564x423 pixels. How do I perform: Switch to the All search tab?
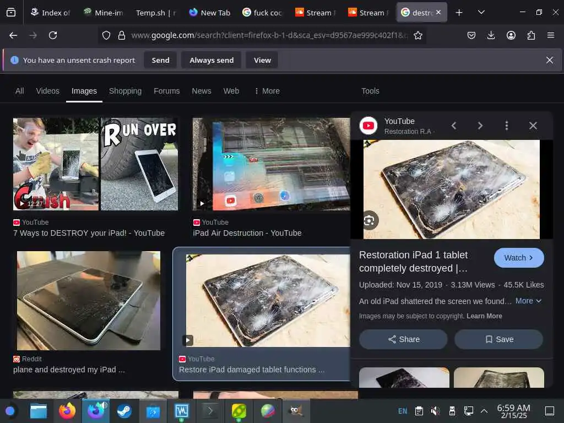[19, 91]
